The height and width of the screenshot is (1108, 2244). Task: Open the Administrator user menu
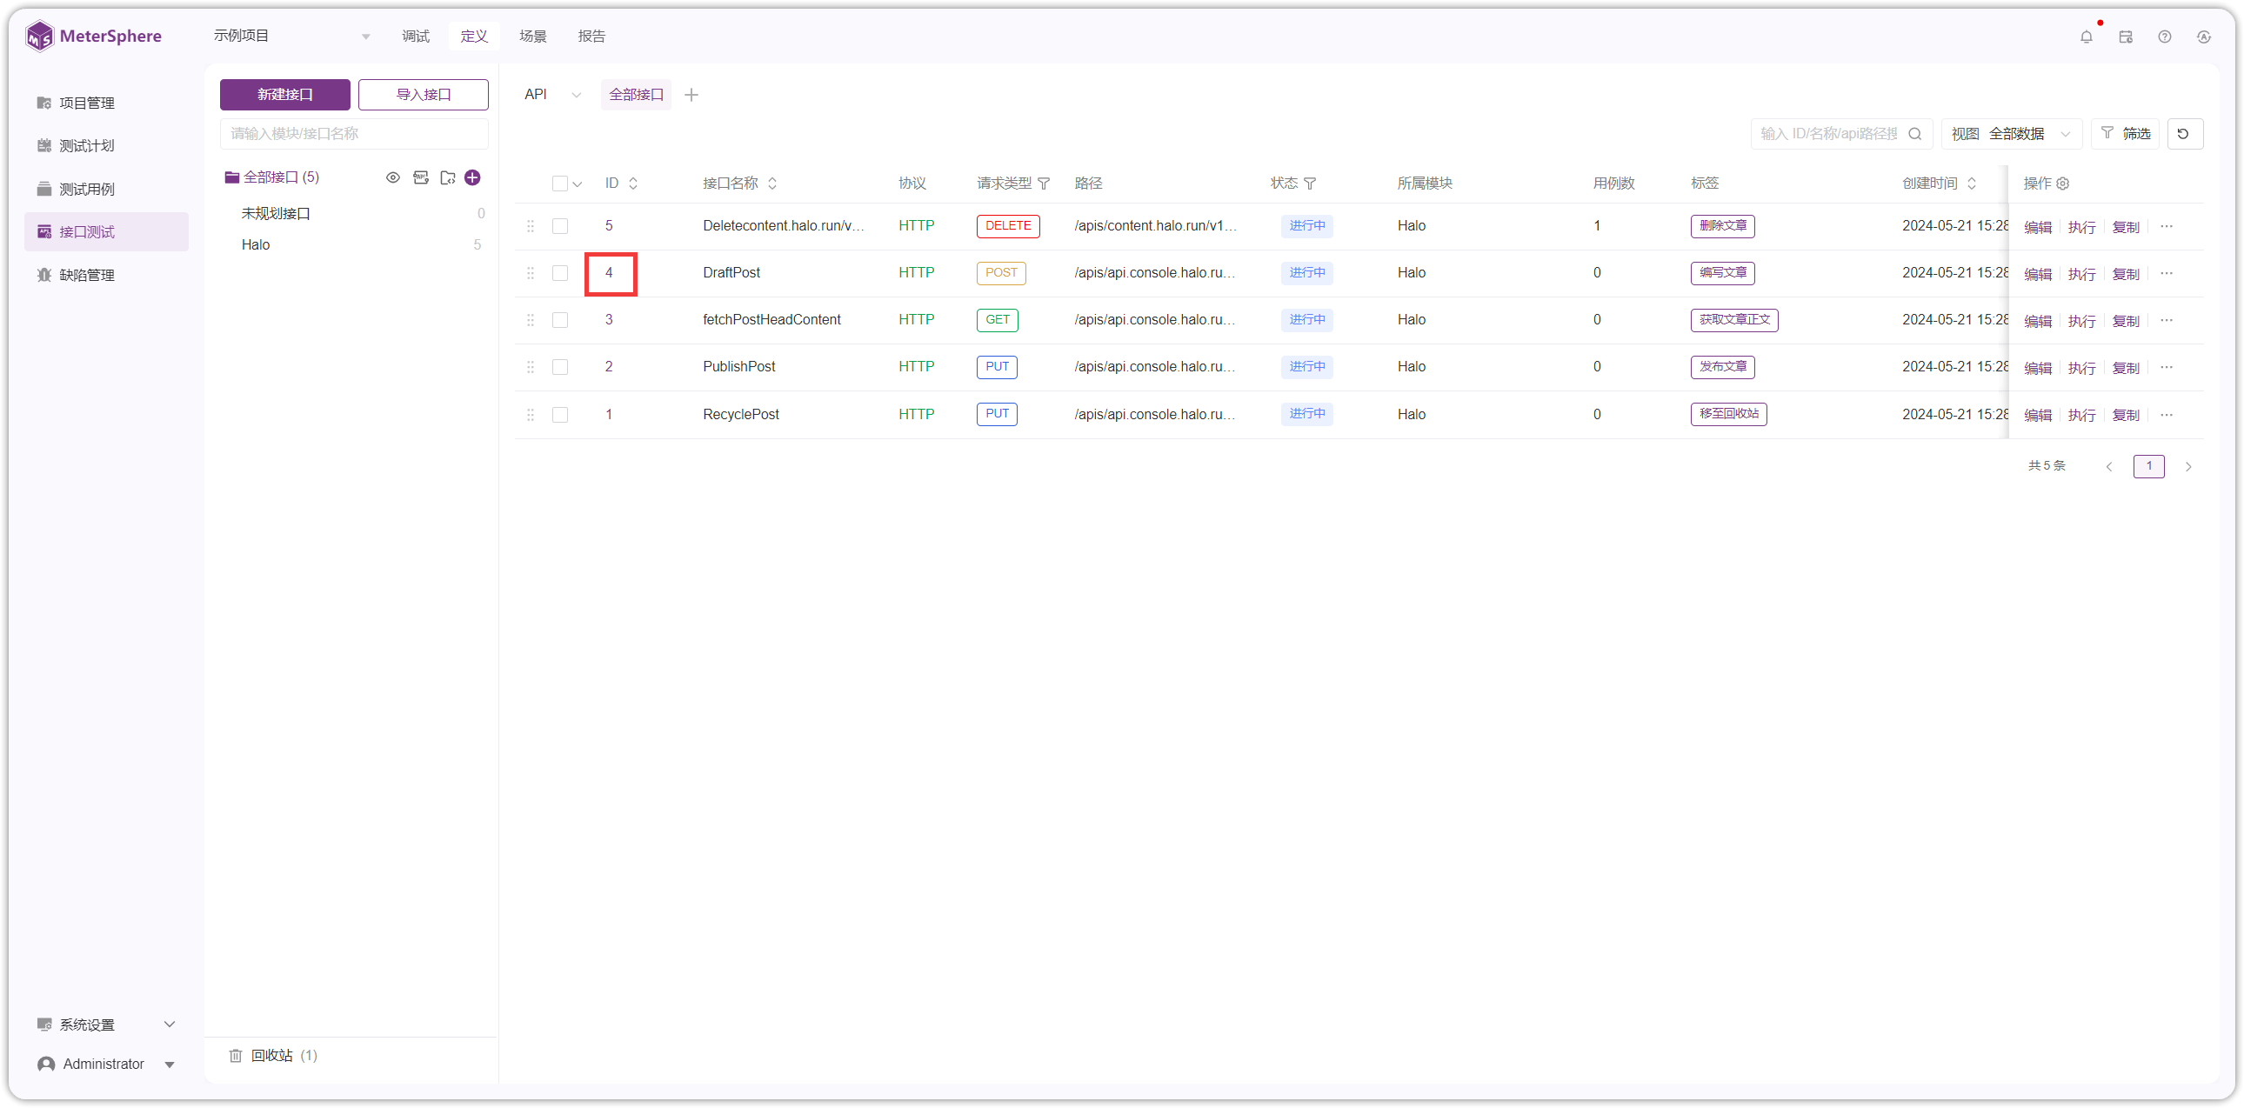coord(106,1065)
